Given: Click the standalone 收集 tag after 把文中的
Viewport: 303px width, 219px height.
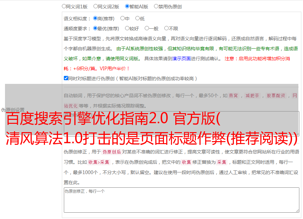Looking at the screenshot, I should [186, 162].
